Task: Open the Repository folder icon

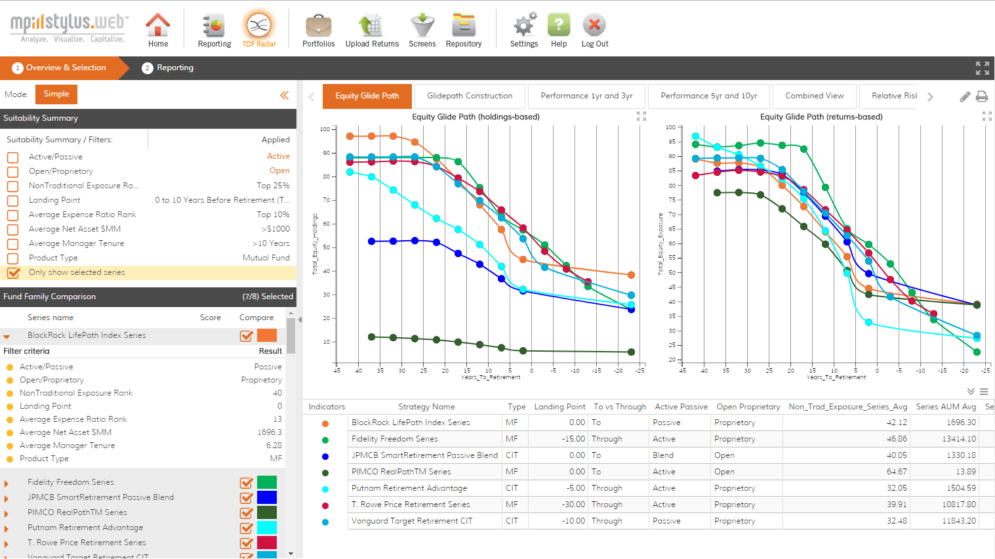Action: [x=464, y=30]
